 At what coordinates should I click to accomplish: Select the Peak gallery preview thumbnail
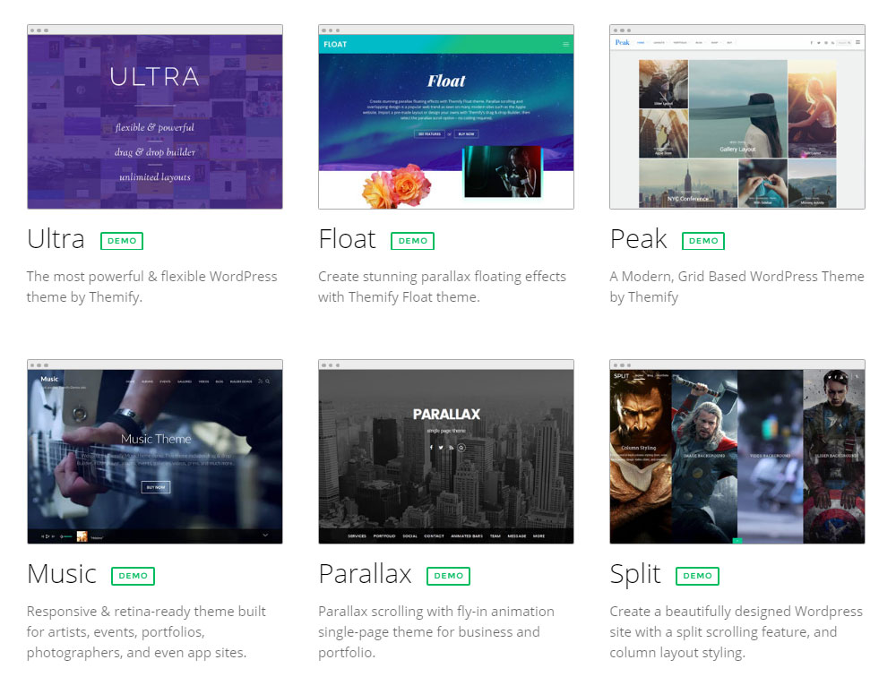737,117
